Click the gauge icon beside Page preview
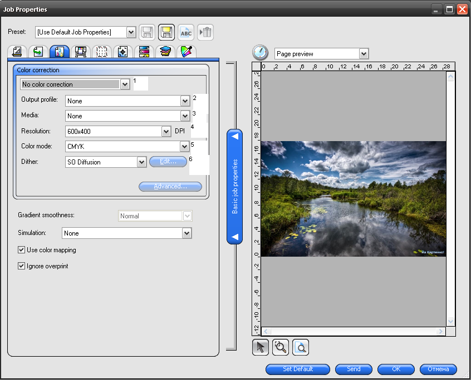The width and height of the screenshot is (471, 380). click(x=260, y=52)
